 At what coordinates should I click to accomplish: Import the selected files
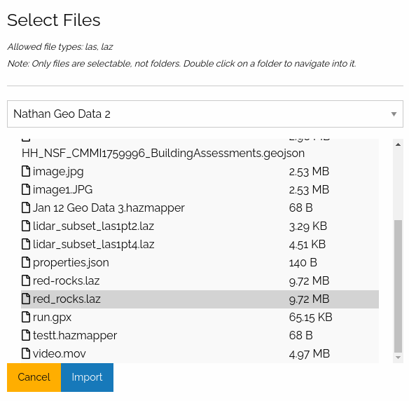[x=87, y=377]
